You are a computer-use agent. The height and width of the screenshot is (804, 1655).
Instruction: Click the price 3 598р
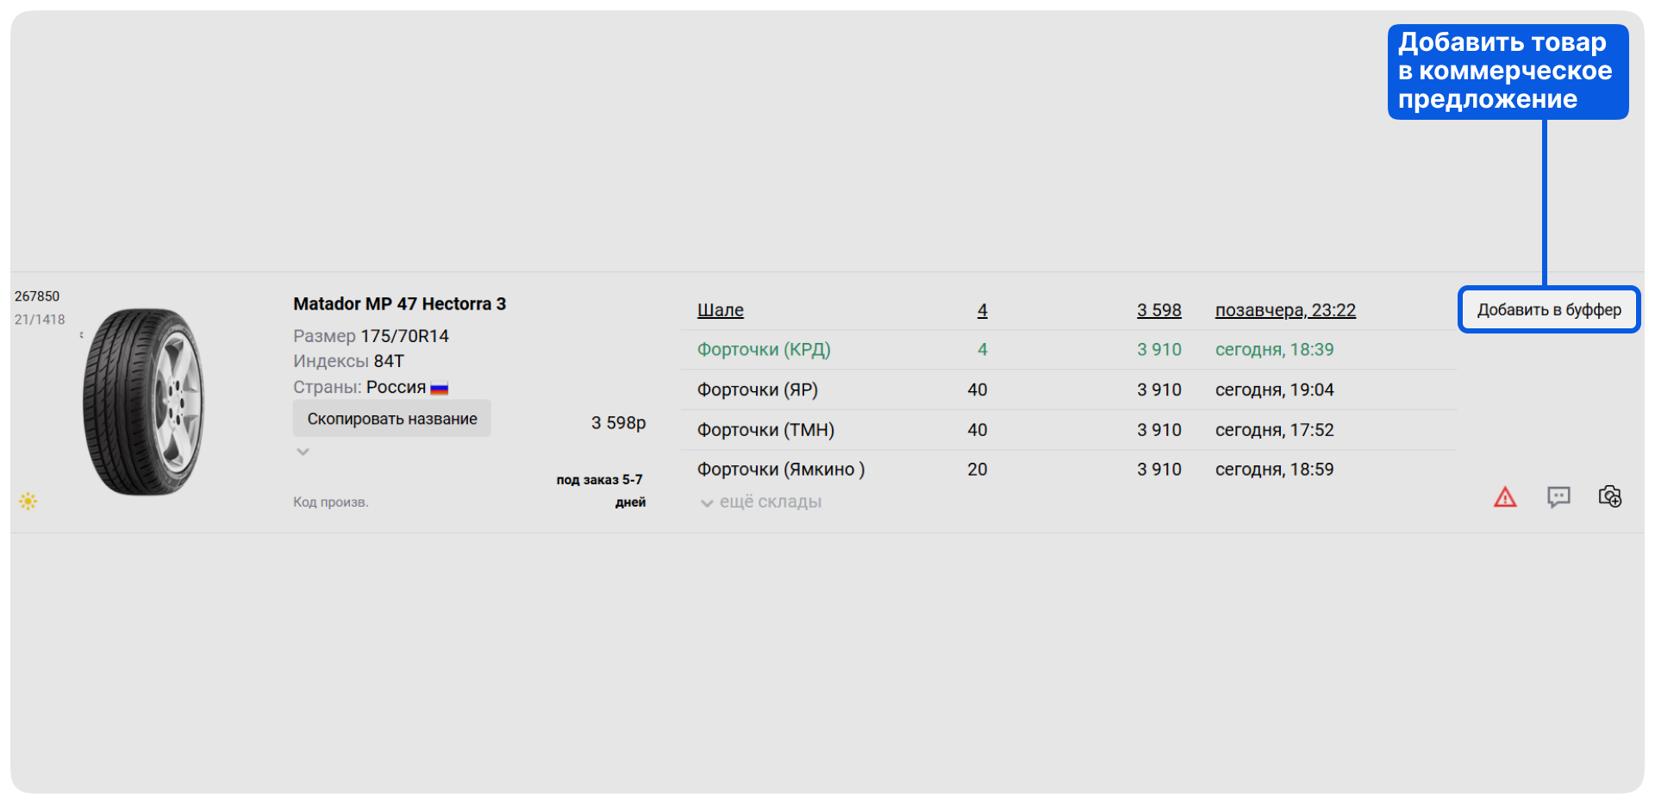tap(619, 423)
